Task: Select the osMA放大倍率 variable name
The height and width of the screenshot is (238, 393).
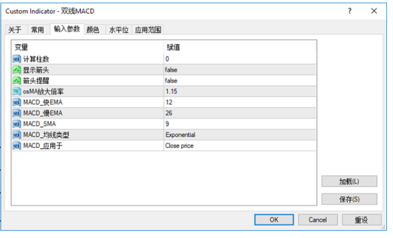Action: pyautogui.click(x=43, y=91)
